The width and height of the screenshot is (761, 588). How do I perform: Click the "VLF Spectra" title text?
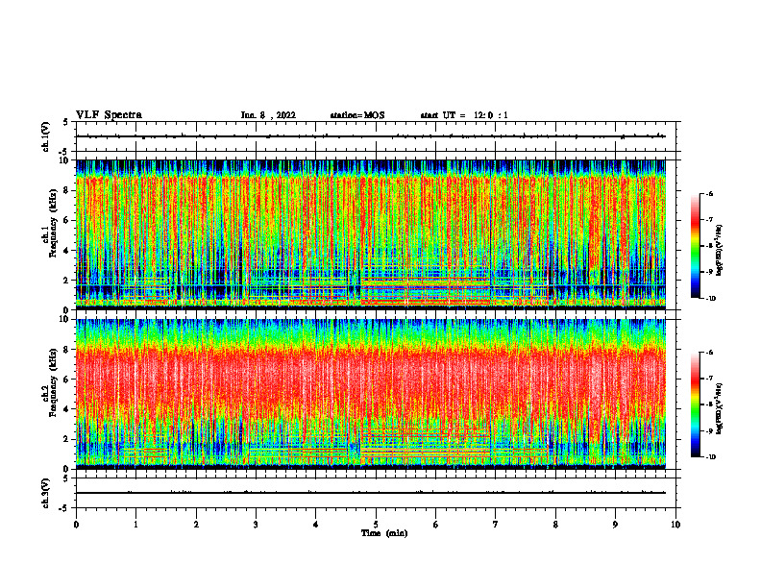point(109,115)
